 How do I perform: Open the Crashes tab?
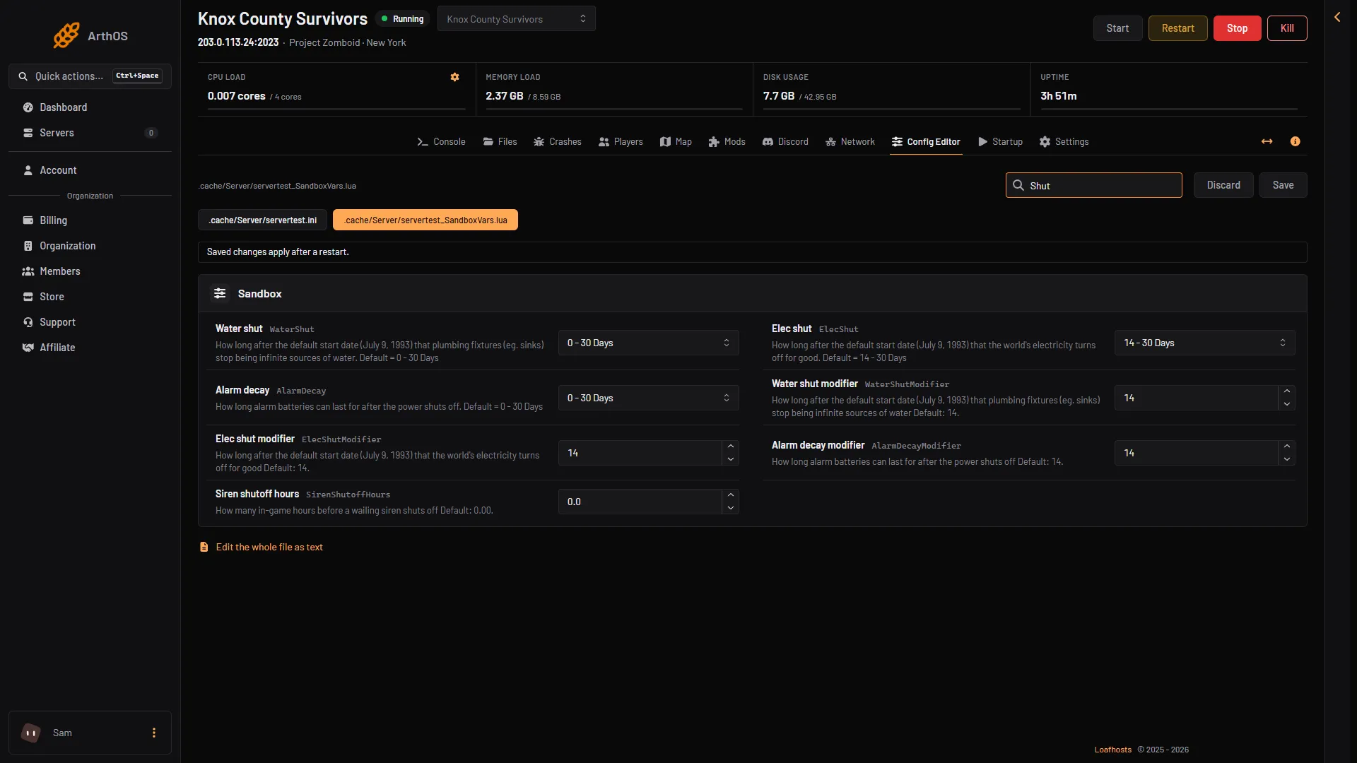(x=558, y=142)
